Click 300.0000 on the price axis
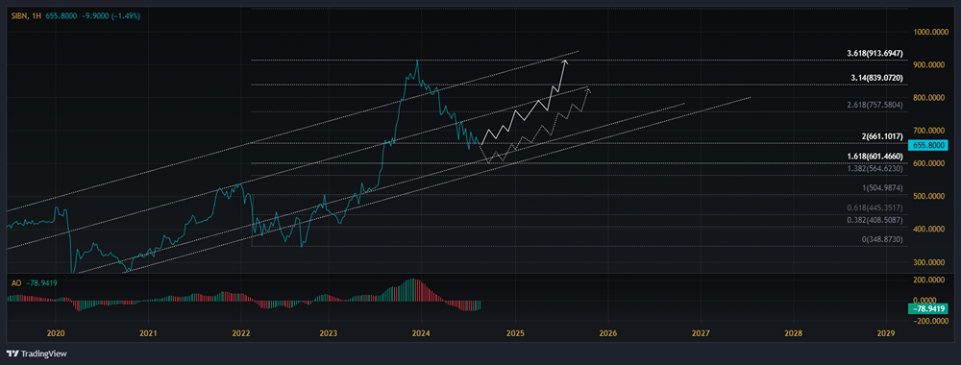Image resolution: width=961 pixels, height=365 pixels. 929,262
